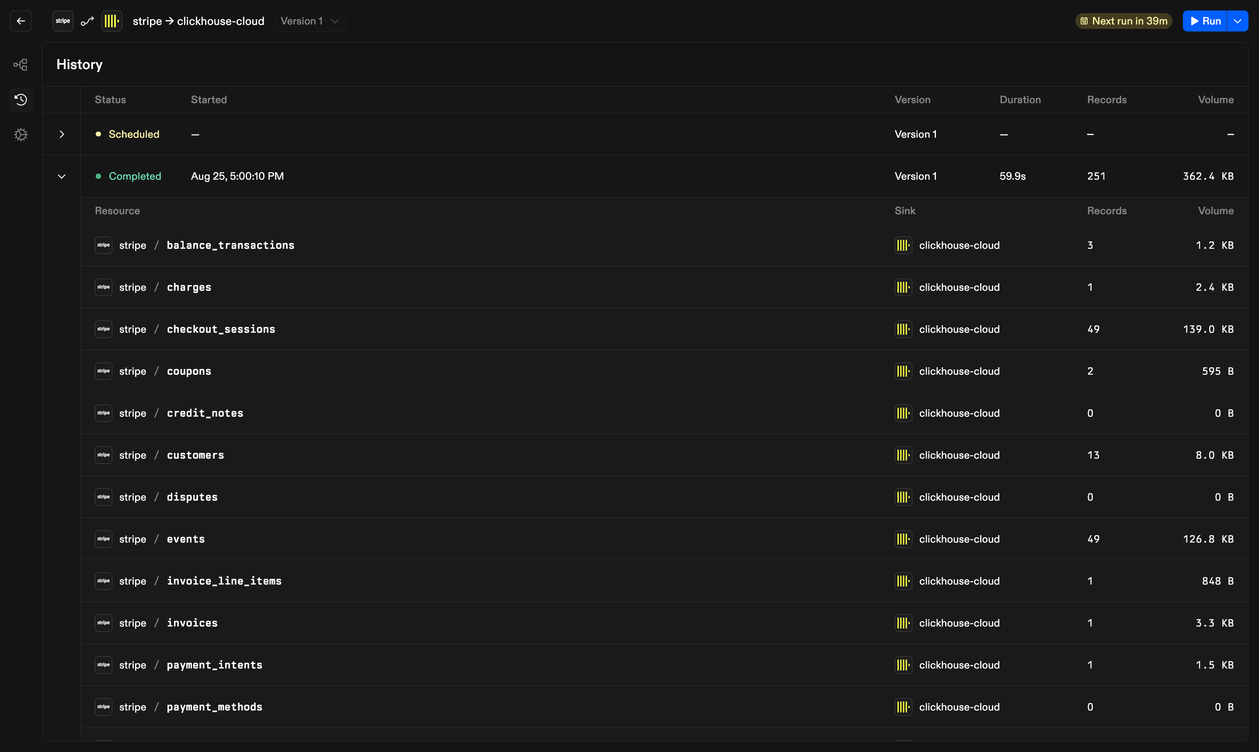Open the Version 1 dropdown in header
This screenshot has width=1259, height=752.
310,21
